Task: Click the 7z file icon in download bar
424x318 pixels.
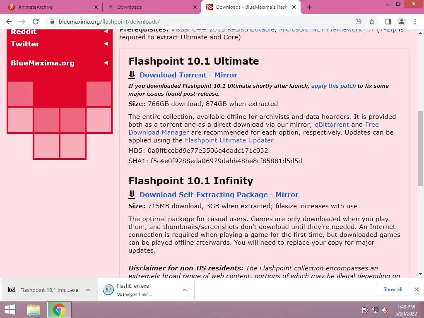Action: pos(12,289)
